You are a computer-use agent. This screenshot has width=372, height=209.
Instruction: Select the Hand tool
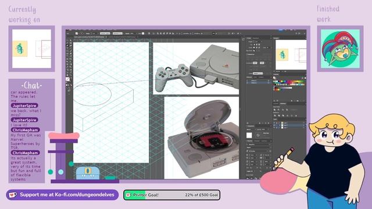(67, 75)
